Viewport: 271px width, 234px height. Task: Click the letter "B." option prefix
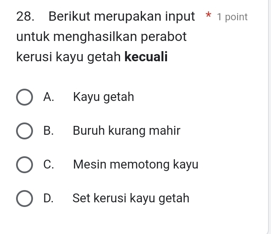49,131
